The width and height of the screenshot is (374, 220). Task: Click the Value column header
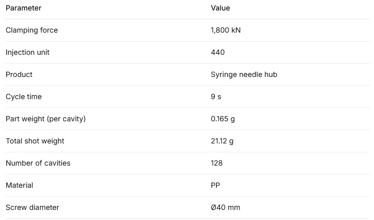pyautogui.click(x=220, y=8)
